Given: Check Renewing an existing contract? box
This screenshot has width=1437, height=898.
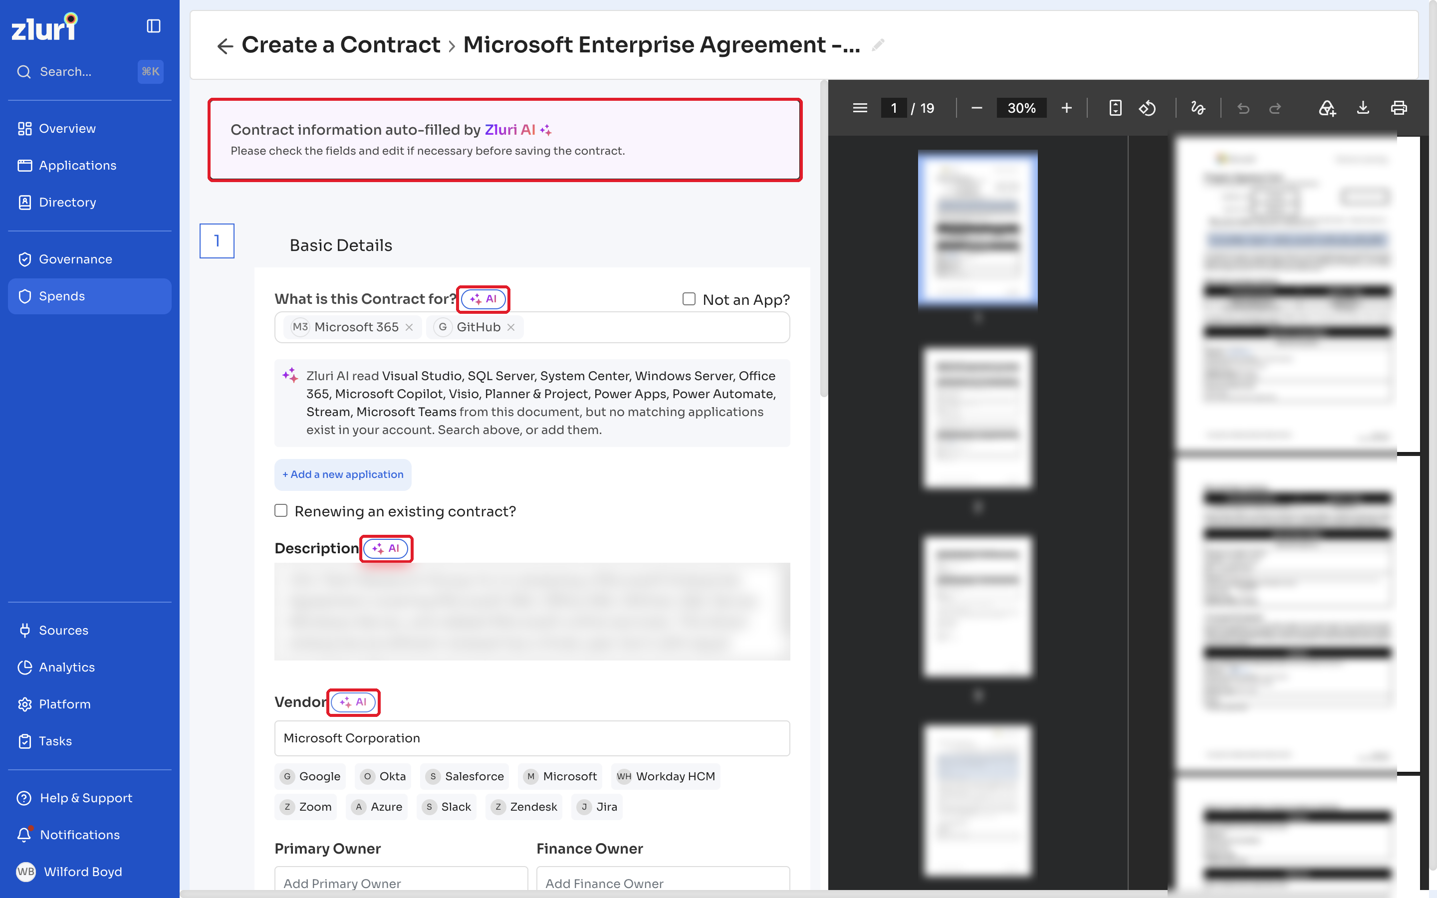Looking at the screenshot, I should point(281,511).
